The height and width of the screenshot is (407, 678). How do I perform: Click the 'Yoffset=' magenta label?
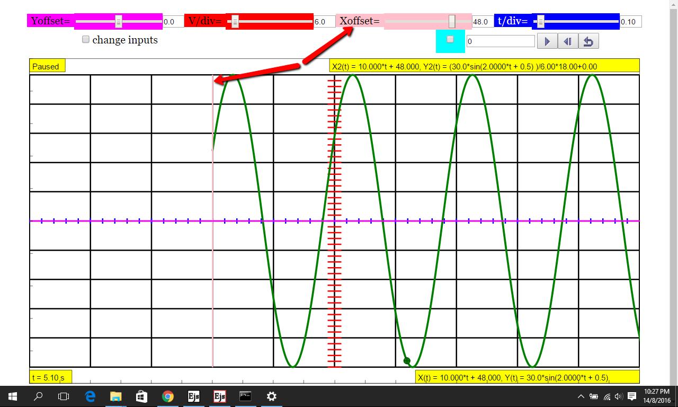[50, 21]
